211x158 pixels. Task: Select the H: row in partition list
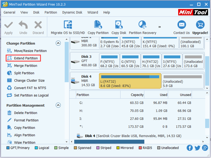coord(137,111)
